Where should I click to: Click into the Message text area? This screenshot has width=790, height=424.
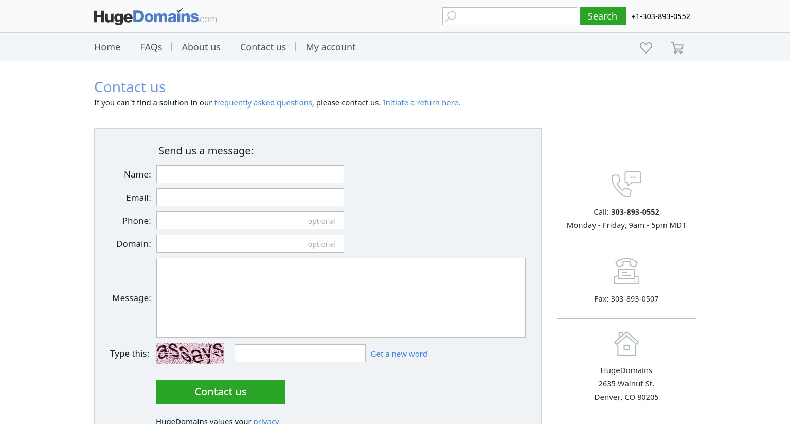pyautogui.click(x=341, y=297)
